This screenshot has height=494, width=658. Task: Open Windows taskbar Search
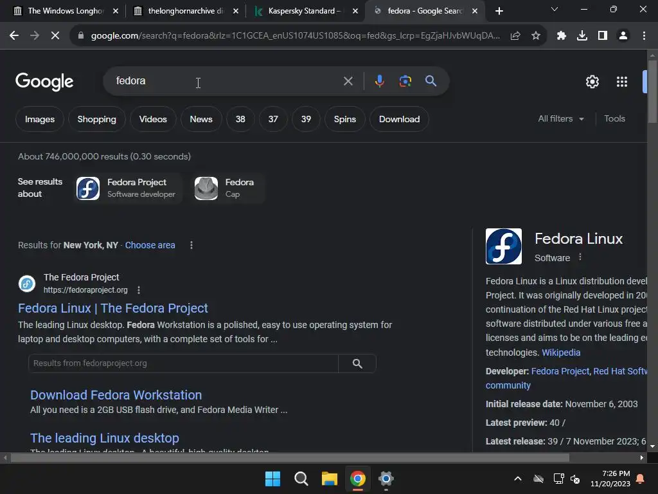[x=301, y=479]
